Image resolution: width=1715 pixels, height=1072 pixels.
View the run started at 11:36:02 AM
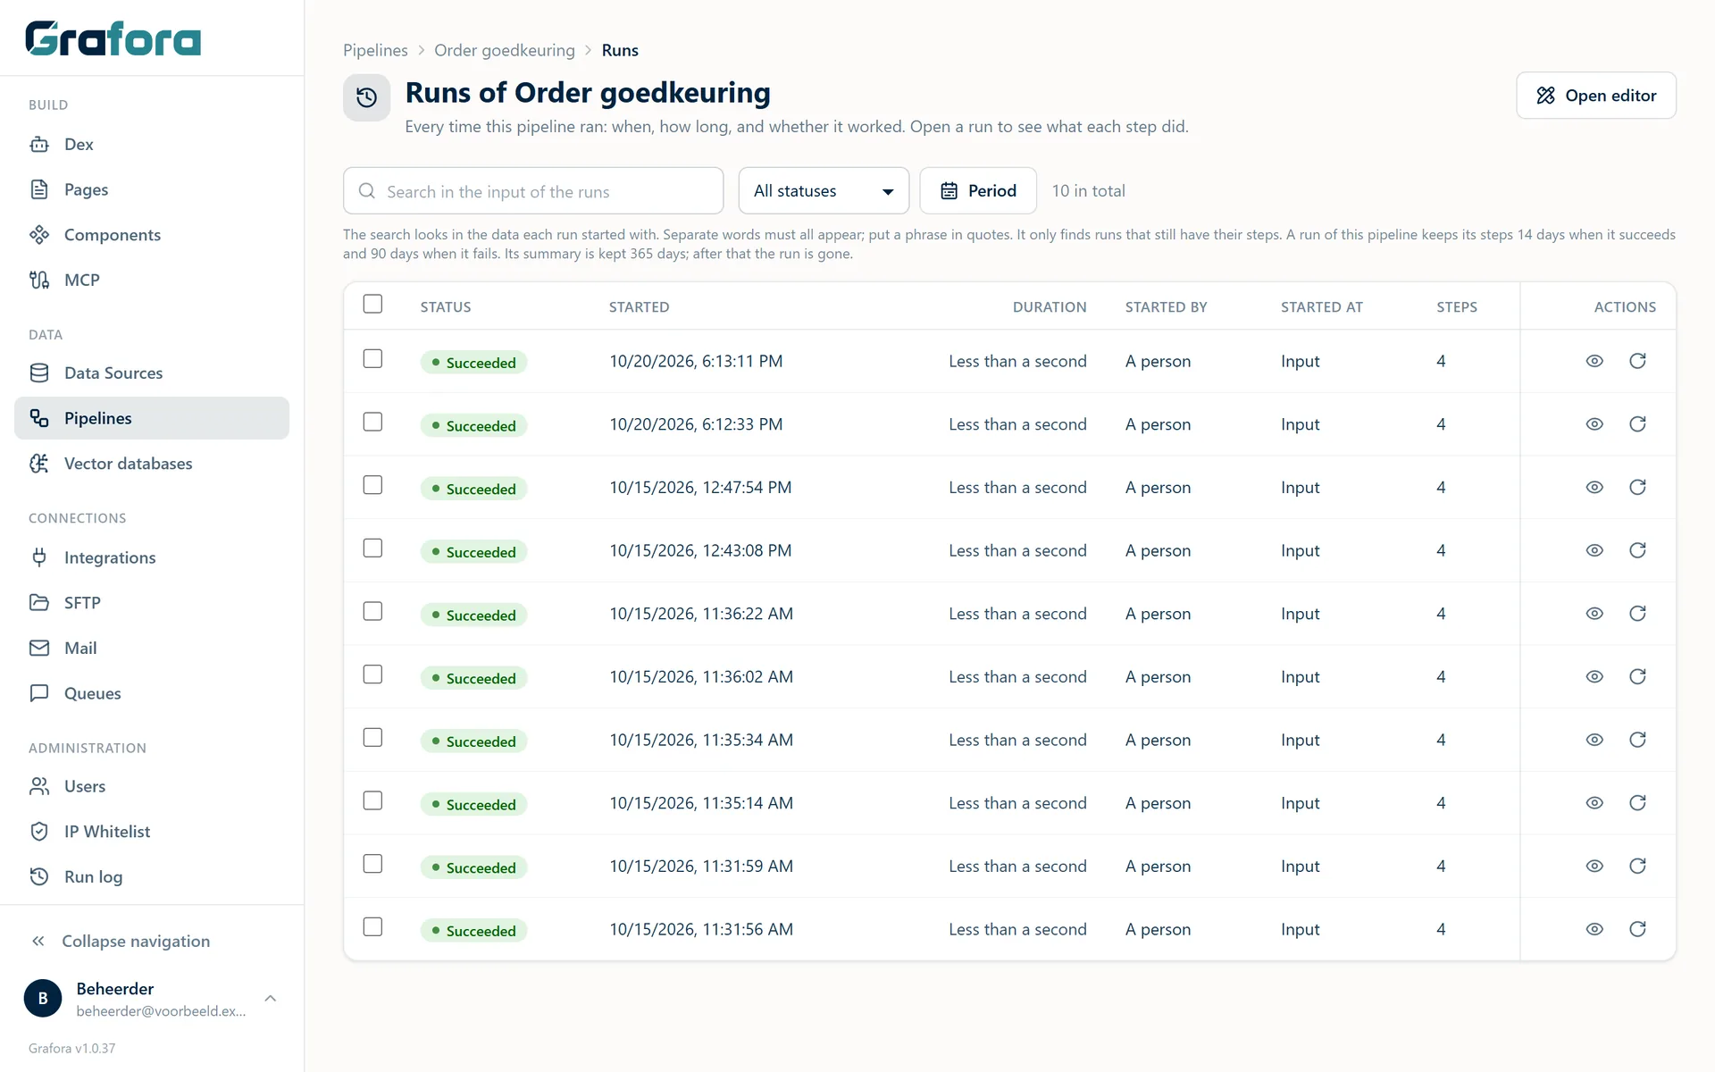tap(1594, 676)
